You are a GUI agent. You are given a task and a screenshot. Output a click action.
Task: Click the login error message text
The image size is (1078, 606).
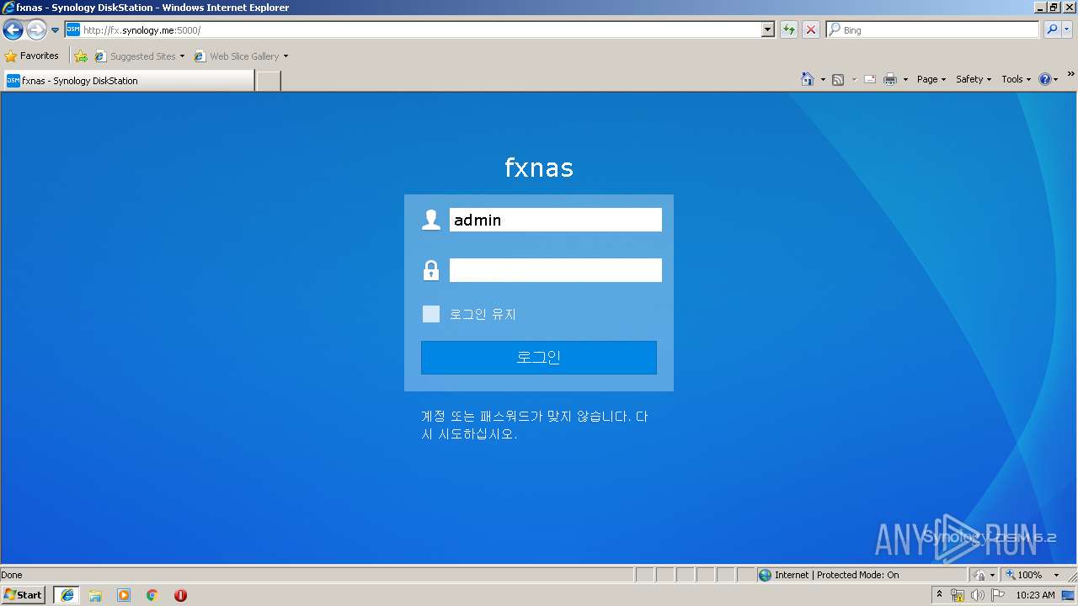click(535, 426)
